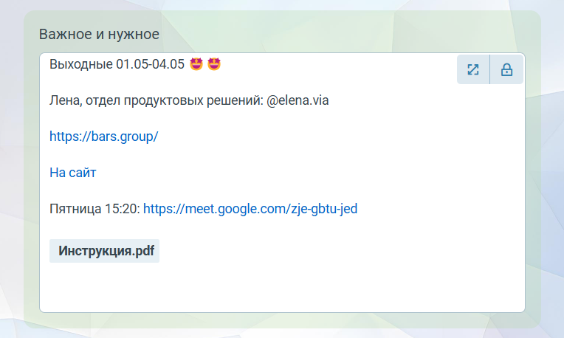This screenshot has width=564, height=338.
Task: Open the https://bars.group/ link
Action: pyautogui.click(x=103, y=137)
